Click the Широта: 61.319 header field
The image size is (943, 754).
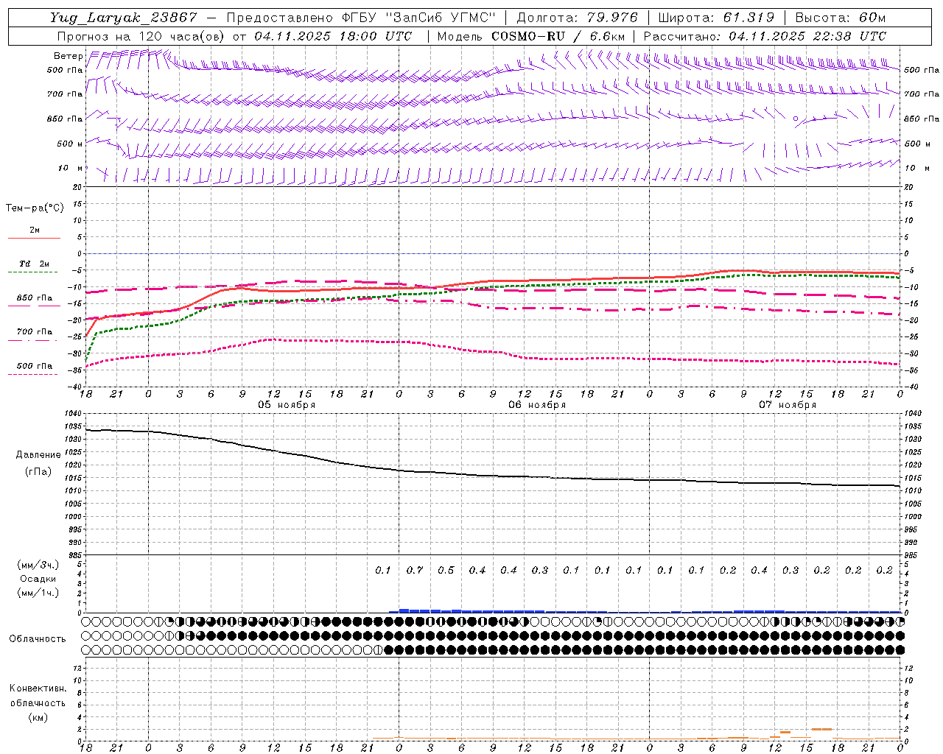[715, 18]
